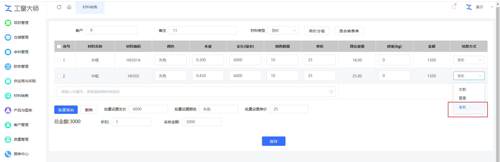Image resolution: width=500 pixels, height=162 pixels.
Task: Click the 折扣 input field
Action: click(x=131, y=122)
